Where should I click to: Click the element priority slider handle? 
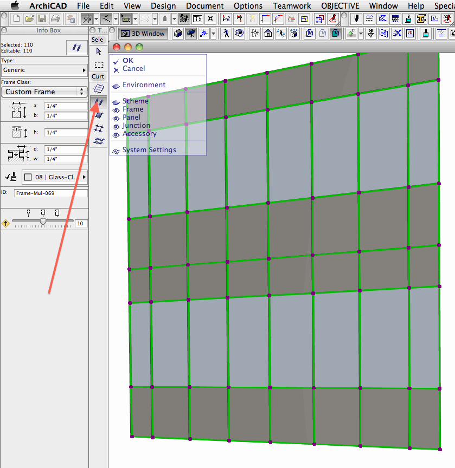[43, 222]
